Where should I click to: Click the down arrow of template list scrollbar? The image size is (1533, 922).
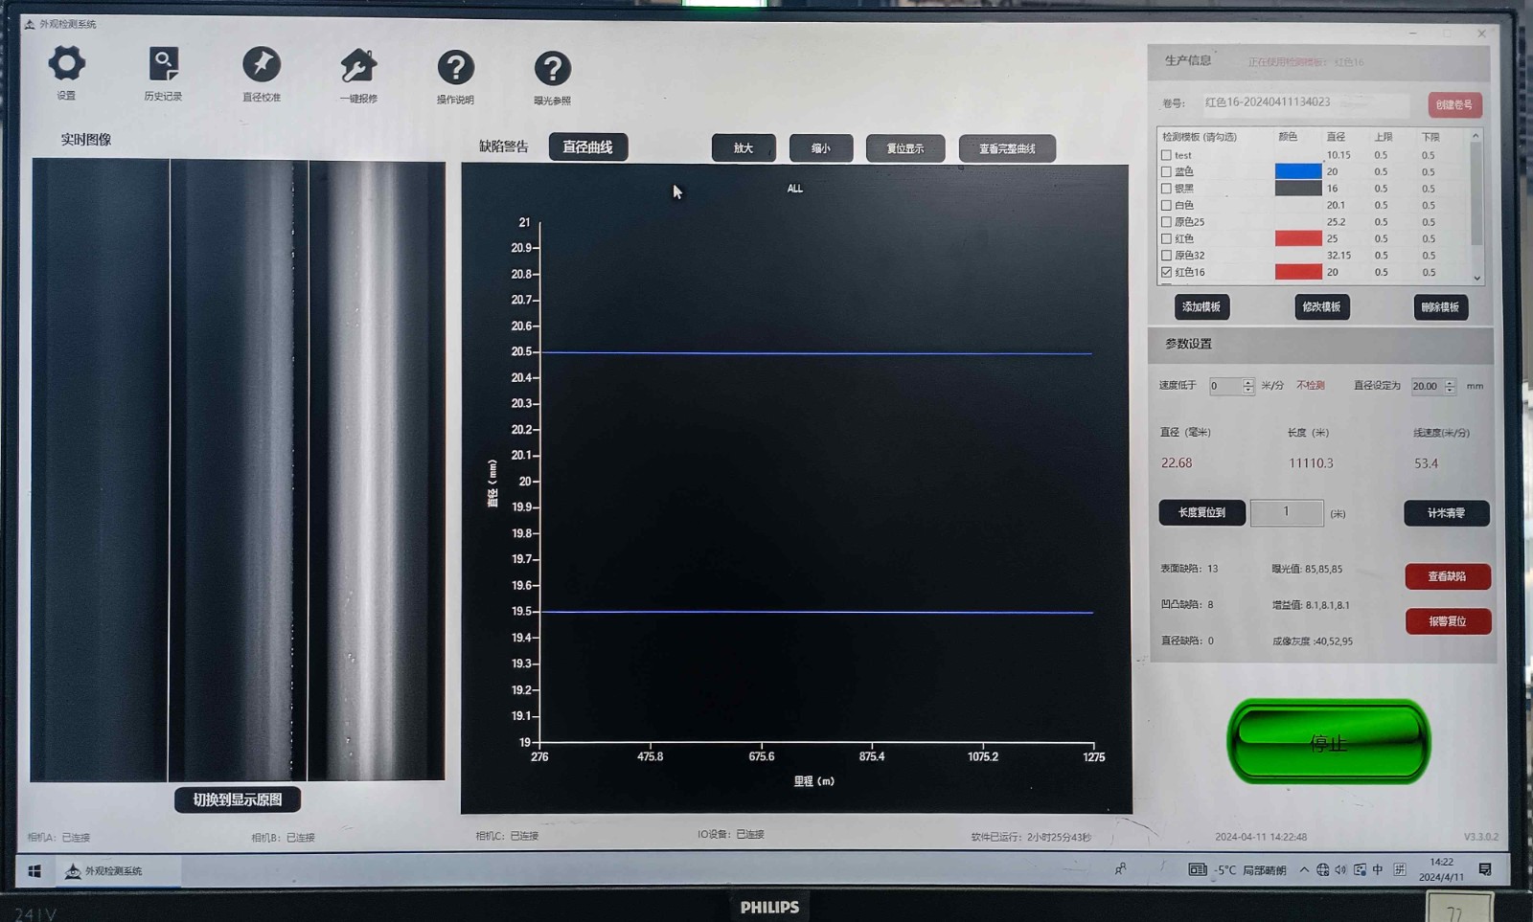[x=1476, y=278]
